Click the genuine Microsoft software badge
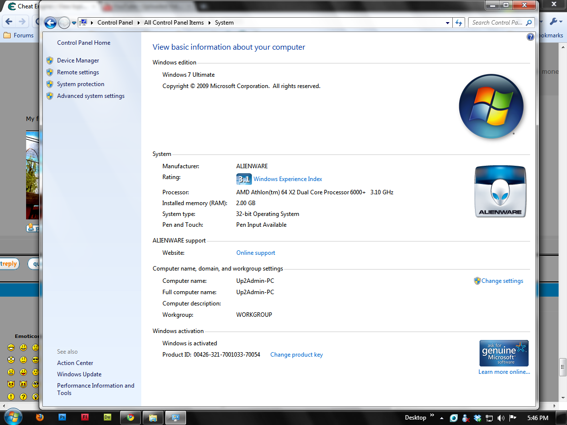567x425 pixels. pos(504,353)
